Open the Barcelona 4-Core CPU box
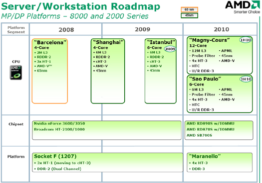262x183 pixels. pyautogui.click(x=50, y=71)
